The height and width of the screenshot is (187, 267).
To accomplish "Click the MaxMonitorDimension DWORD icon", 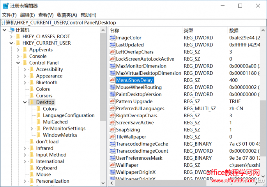I will coord(112,66).
